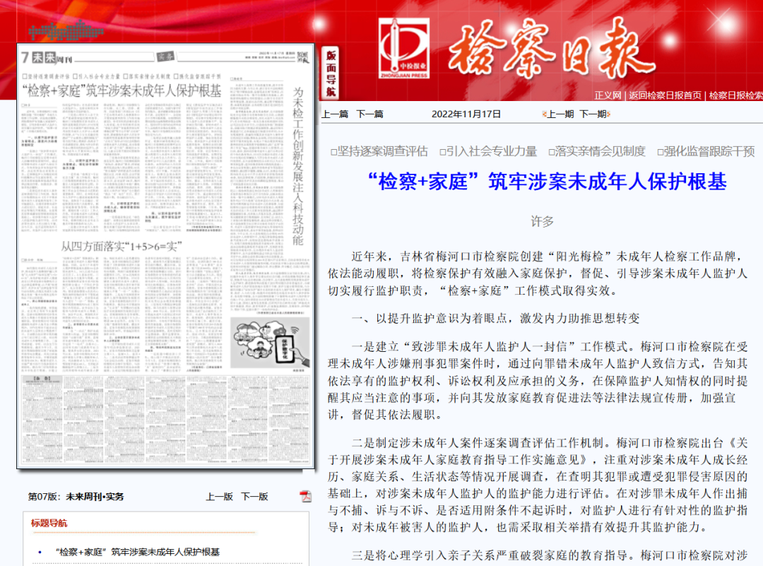Open "检察+家庭" article in 标题导航 list
763x566 pixels.
(137, 552)
